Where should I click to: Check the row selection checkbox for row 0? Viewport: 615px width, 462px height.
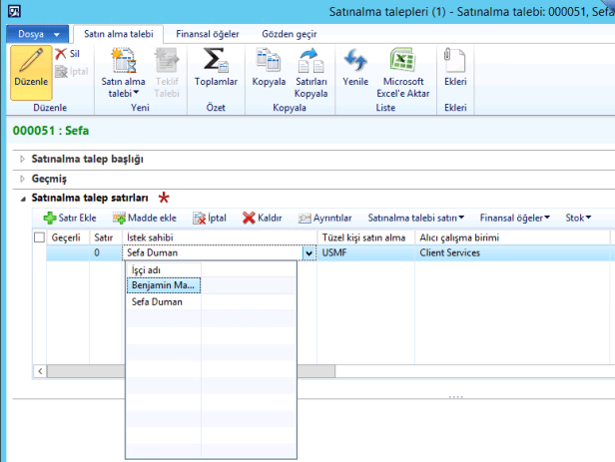(x=40, y=253)
